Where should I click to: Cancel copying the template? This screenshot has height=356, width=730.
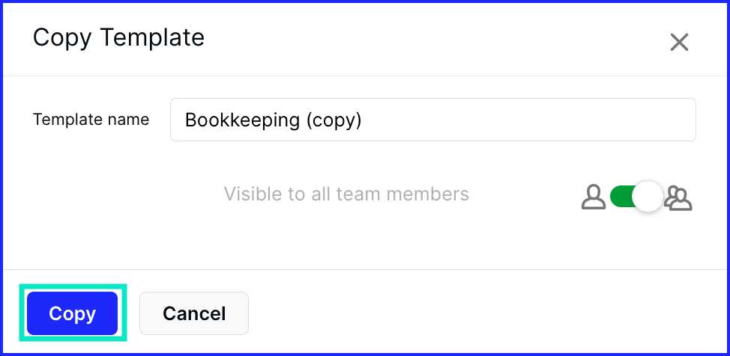pyautogui.click(x=194, y=313)
